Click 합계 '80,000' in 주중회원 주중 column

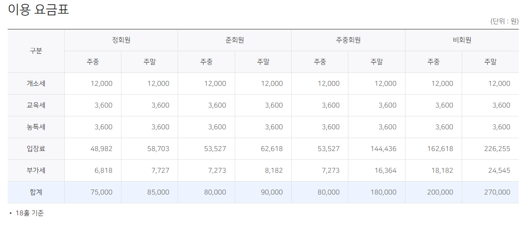coord(328,192)
